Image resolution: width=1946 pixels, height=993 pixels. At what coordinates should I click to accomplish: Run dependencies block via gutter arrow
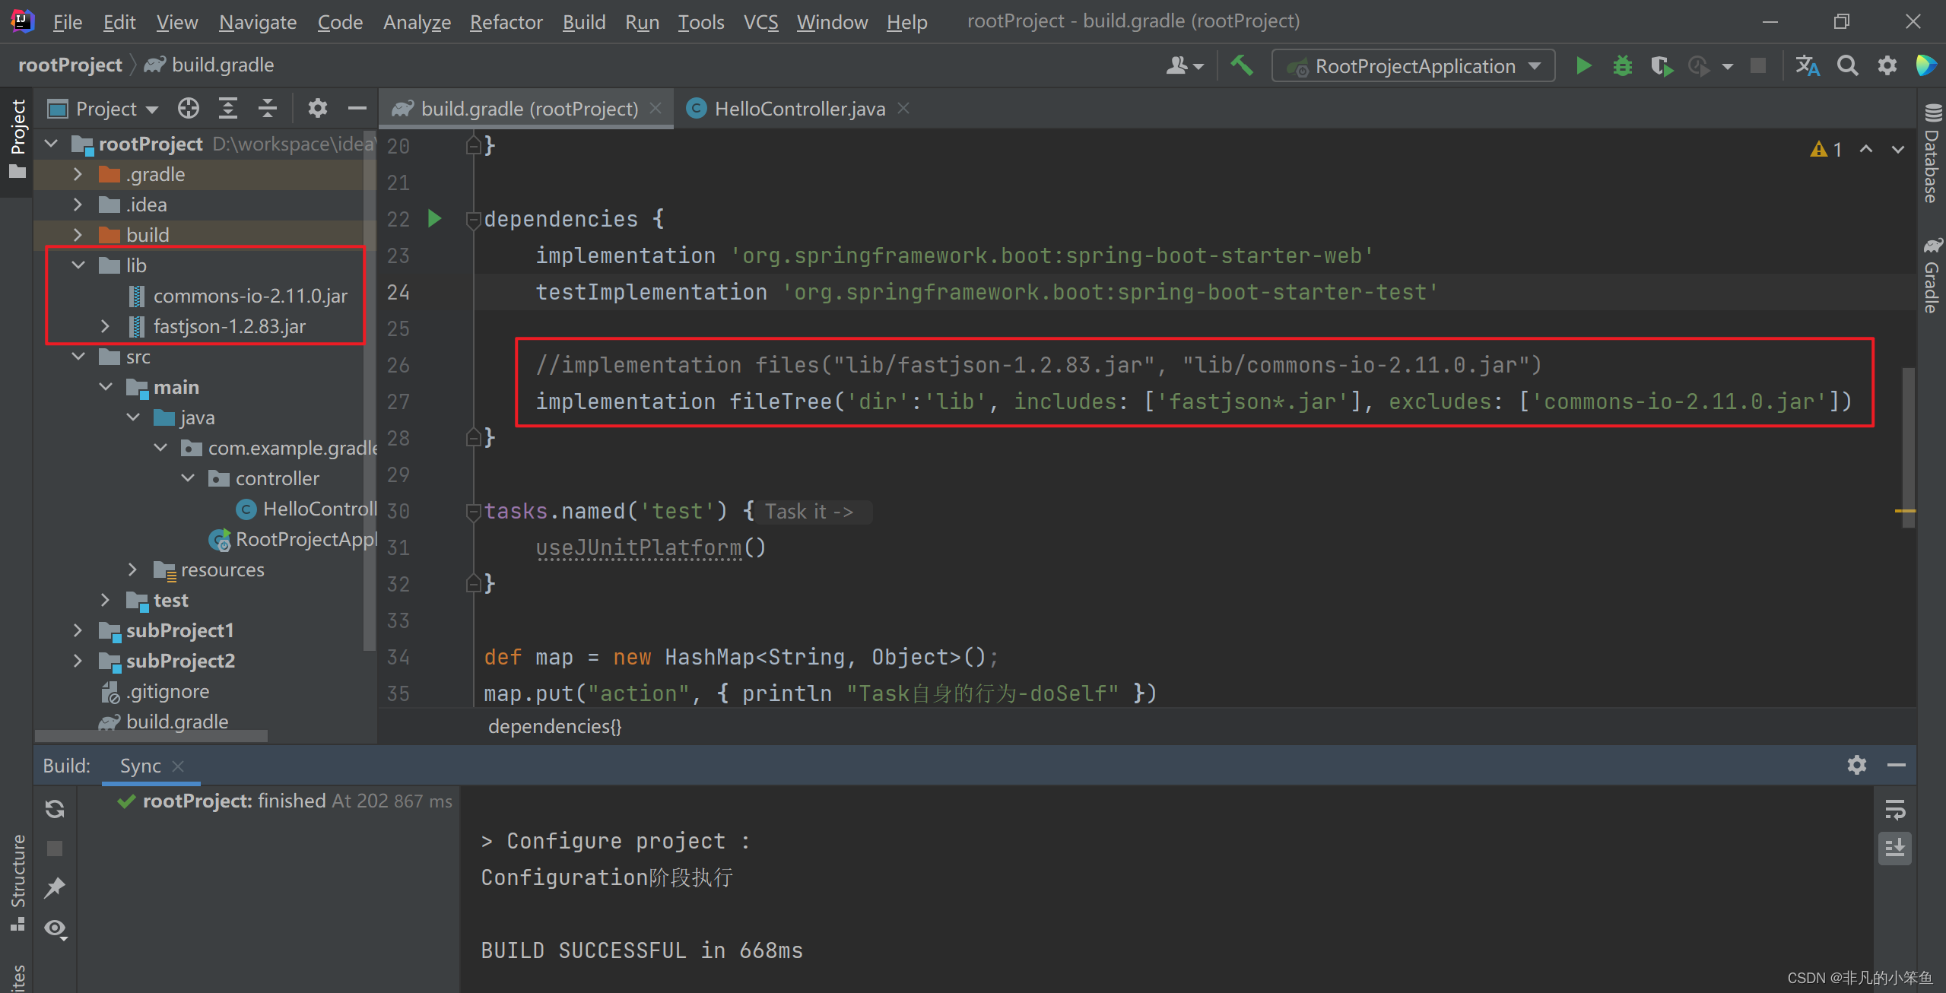[435, 219]
